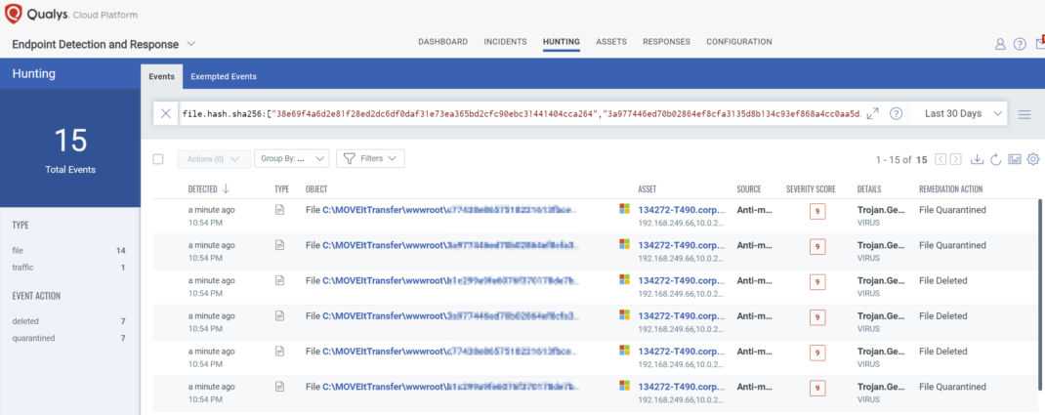Open the Configuration menu

[x=738, y=42]
